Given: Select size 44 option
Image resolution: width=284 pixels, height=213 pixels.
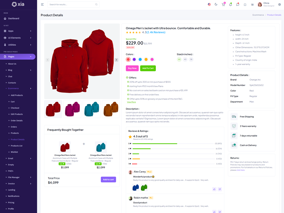Looking at the screenshot, I should tap(179, 59).
